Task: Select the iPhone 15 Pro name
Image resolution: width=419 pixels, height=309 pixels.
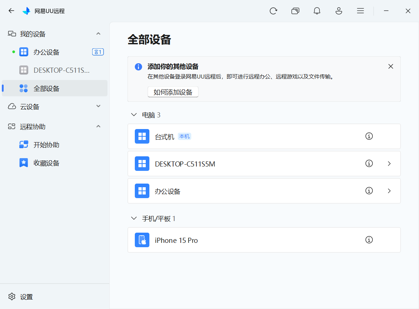Action: [176, 241]
